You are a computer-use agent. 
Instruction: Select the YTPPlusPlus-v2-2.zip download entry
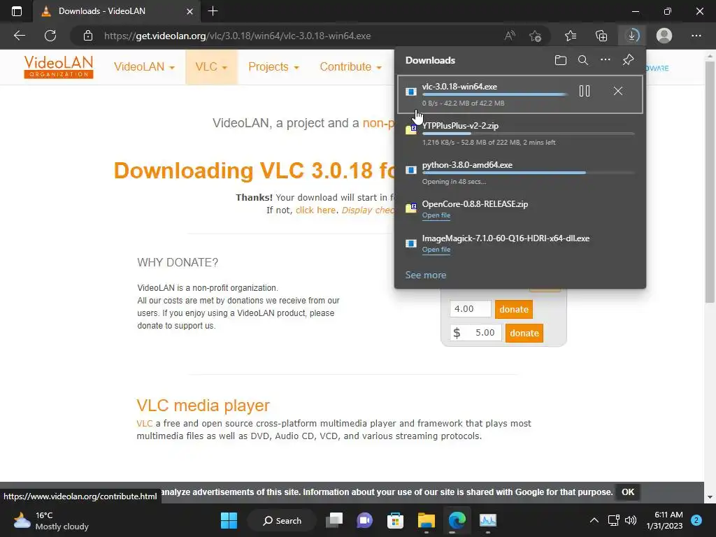coord(520,134)
